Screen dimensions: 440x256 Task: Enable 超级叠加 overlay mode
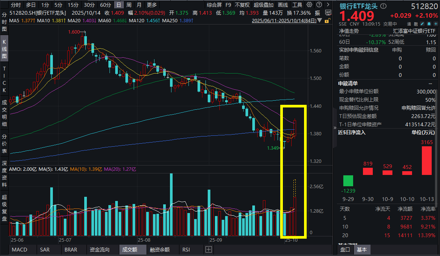pyautogui.click(x=264, y=5)
